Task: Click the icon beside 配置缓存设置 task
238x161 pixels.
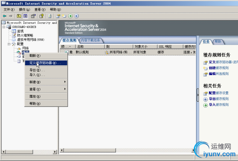Action: [x=205, y=93]
